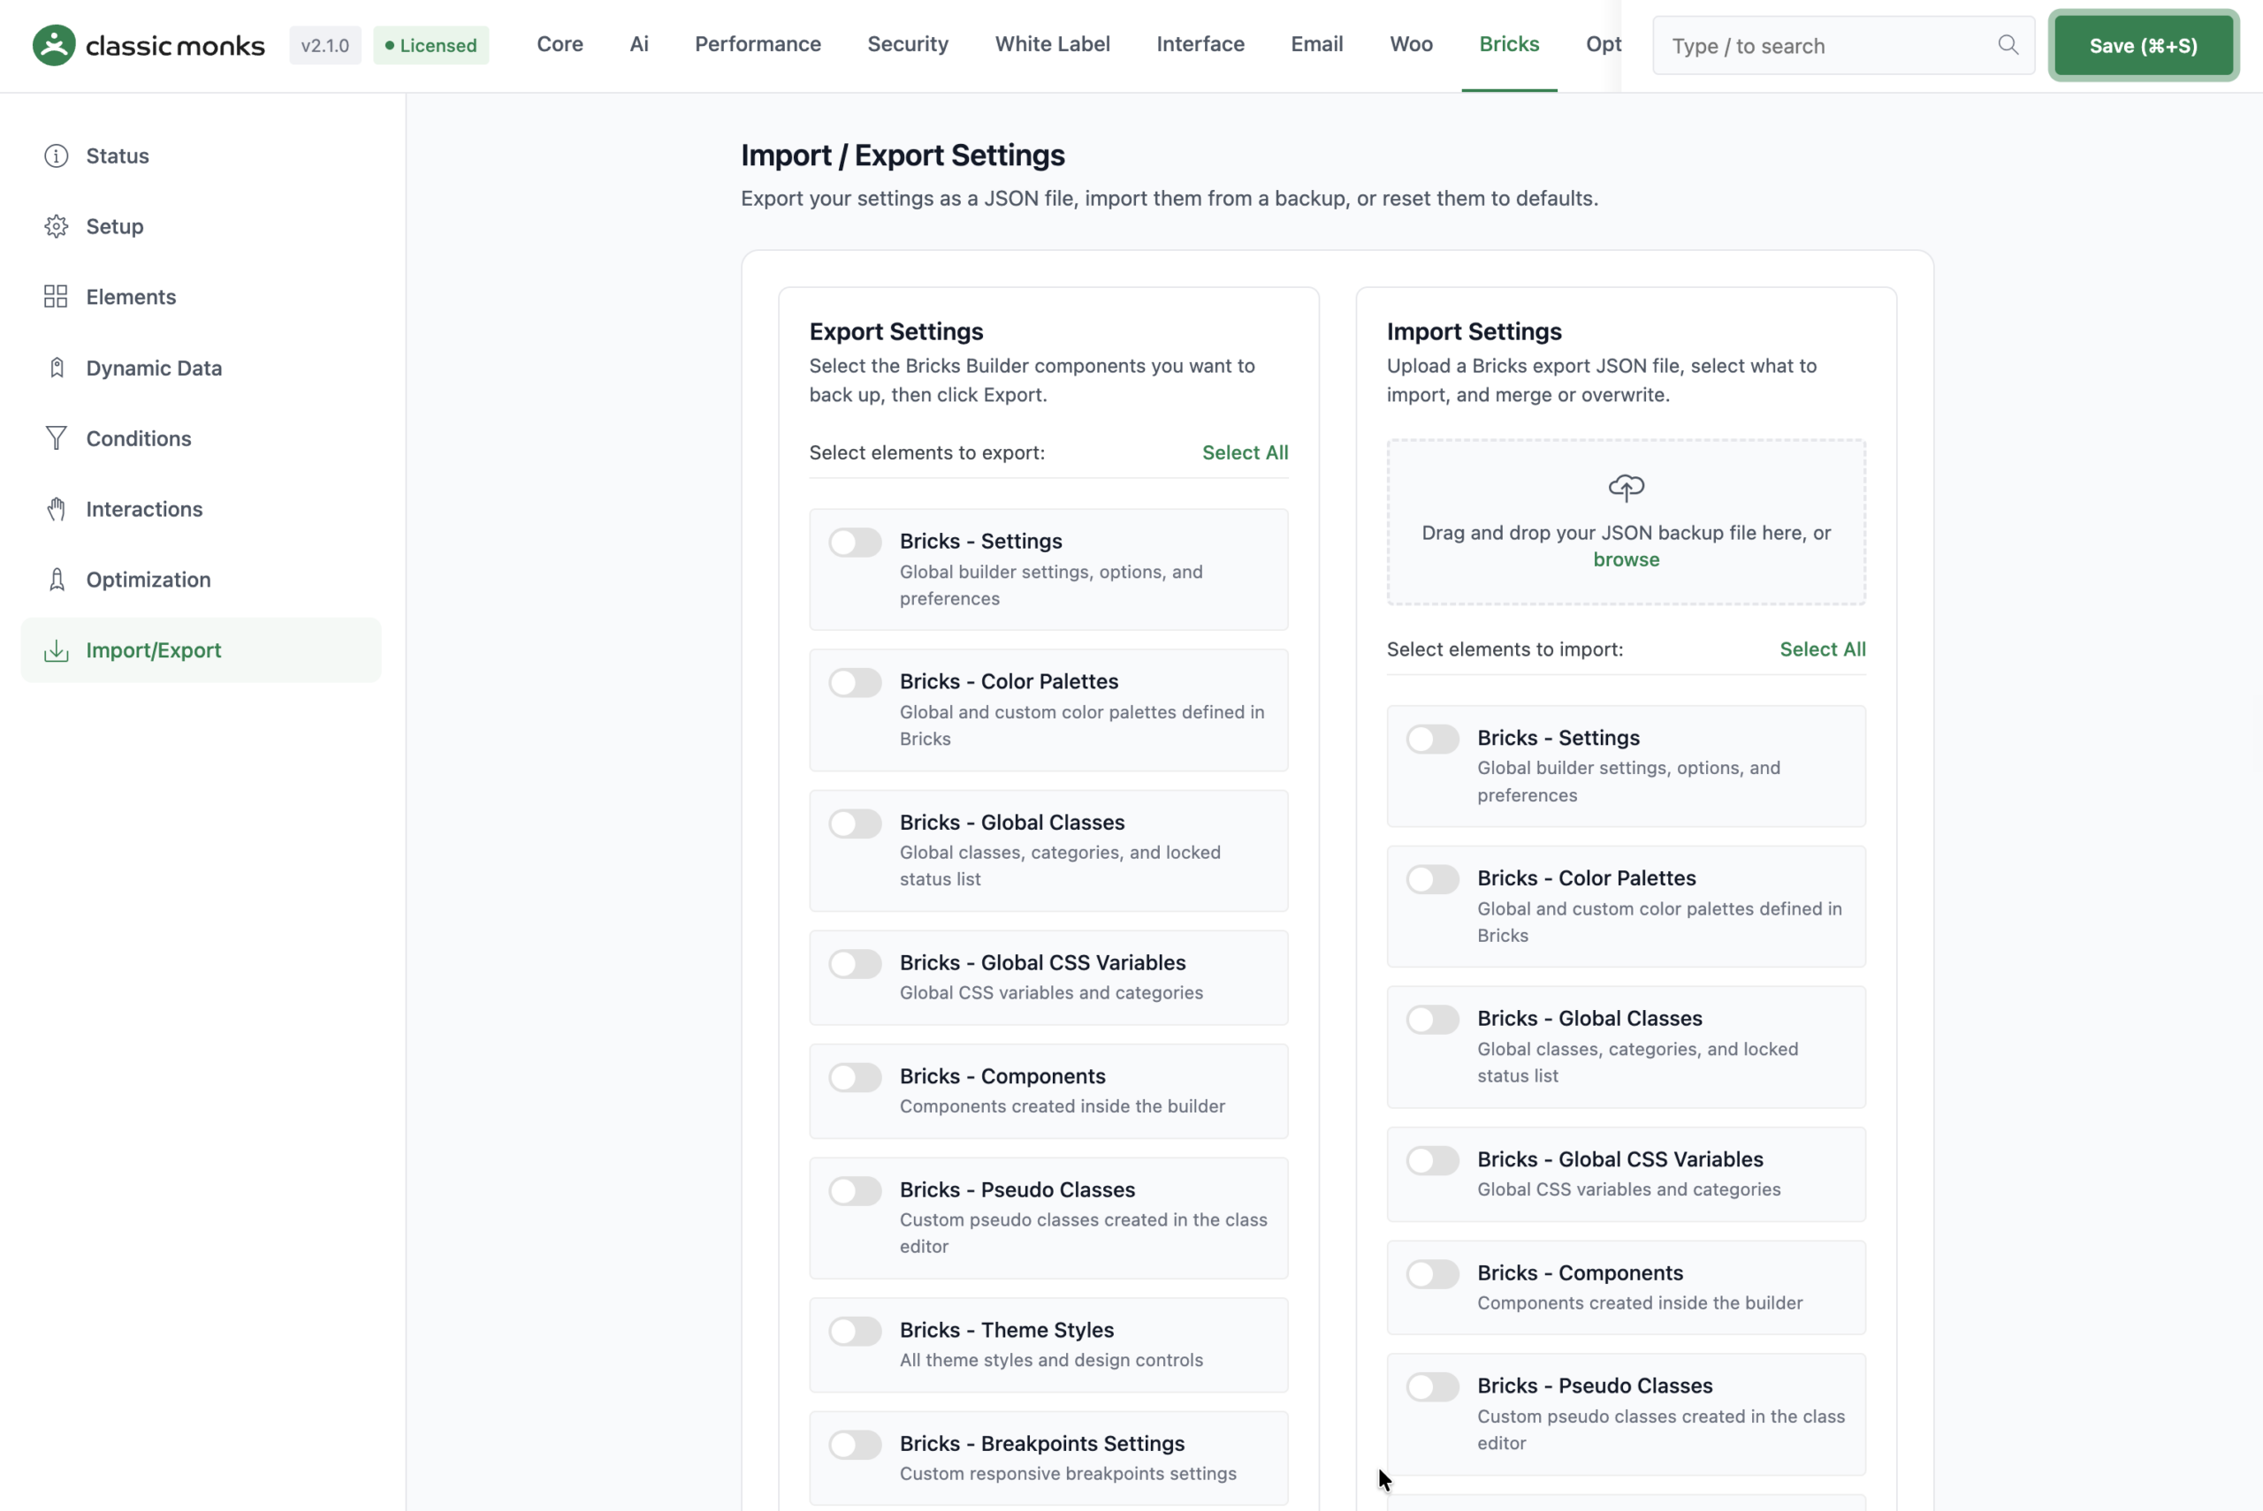Click the Dynamic Data icon
Screen dimensions: 2263x1511
pyautogui.click(x=56, y=368)
